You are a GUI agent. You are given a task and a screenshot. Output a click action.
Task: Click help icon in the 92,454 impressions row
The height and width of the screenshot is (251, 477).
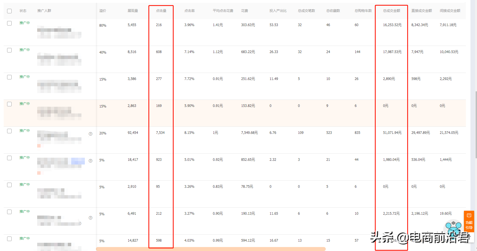point(91,134)
